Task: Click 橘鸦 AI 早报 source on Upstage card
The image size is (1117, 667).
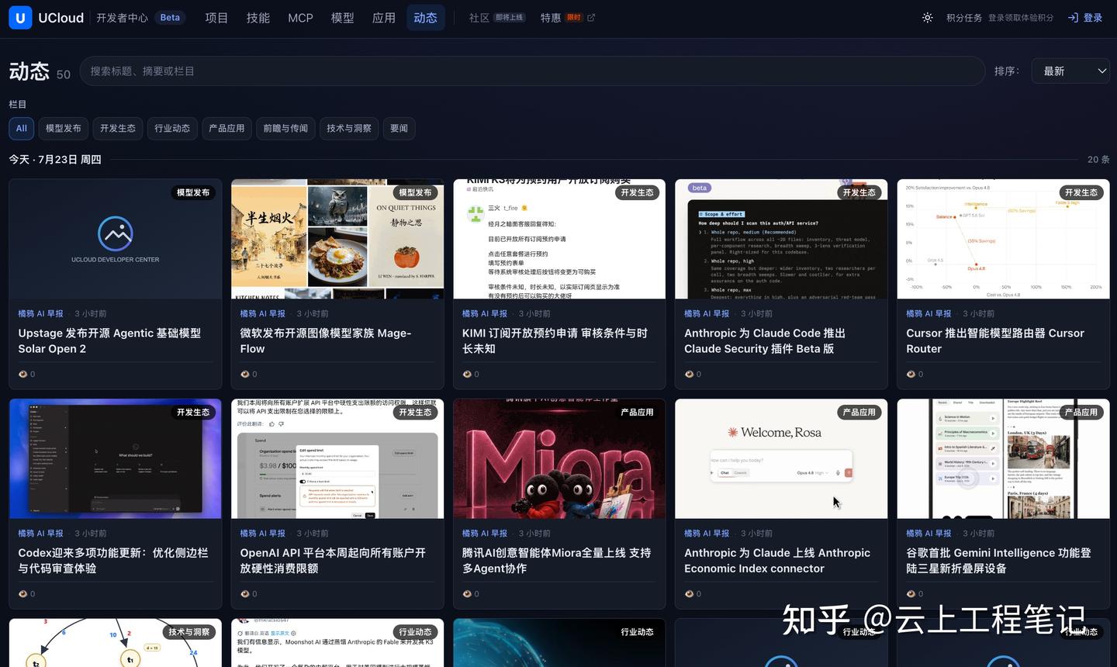Action: 41,314
